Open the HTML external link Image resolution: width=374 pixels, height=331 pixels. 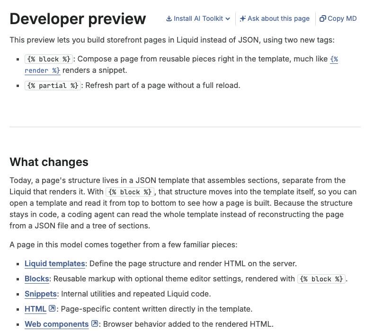(36, 309)
